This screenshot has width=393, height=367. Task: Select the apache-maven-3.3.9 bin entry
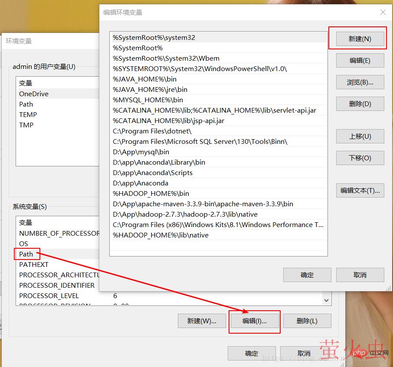coord(219,204)
